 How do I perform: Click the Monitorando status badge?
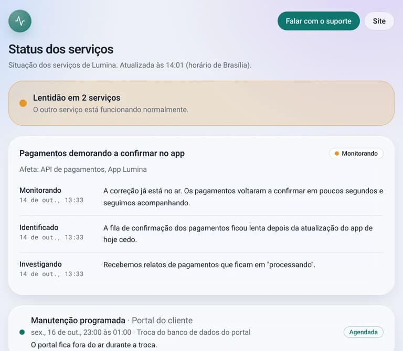(356, 153)
